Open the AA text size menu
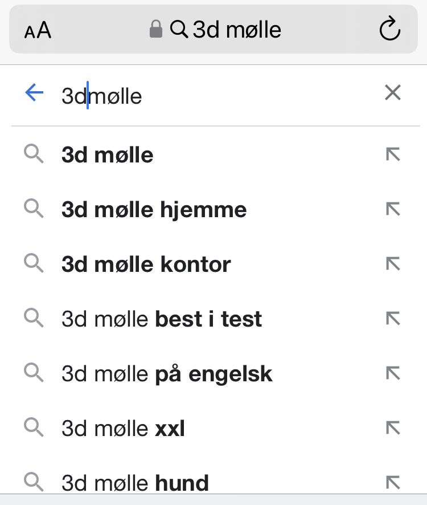This screenshot has height=505, width=427. click(x=38, y=30)
